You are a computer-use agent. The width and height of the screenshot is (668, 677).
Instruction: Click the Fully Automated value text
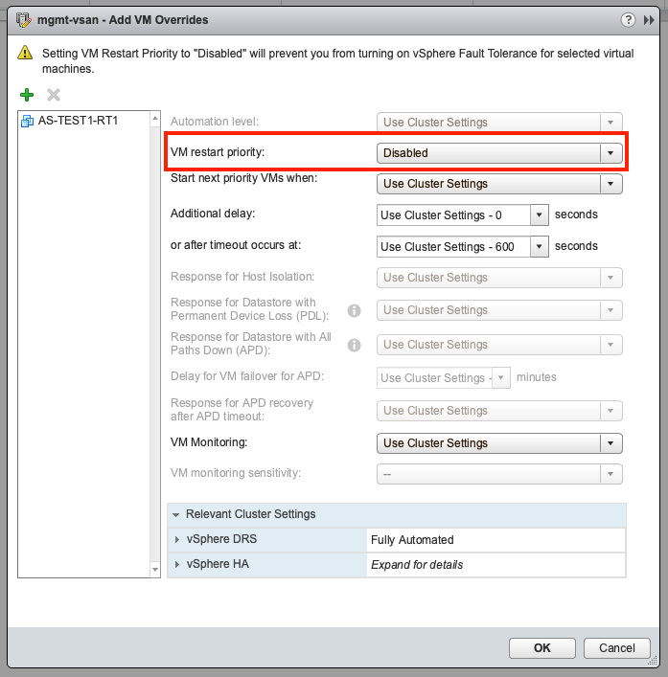(x=412, y=540)
